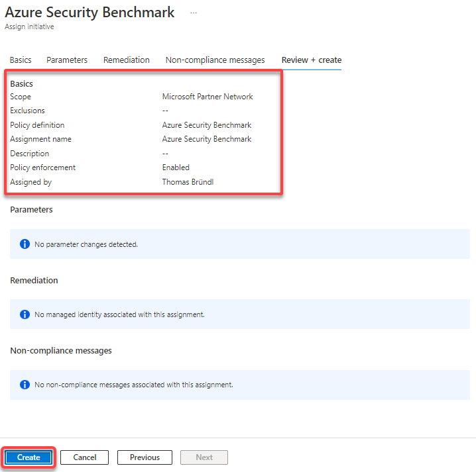Click the 'Thomas Bründl' assigned by value
The image size is (476, 472).
188,182
